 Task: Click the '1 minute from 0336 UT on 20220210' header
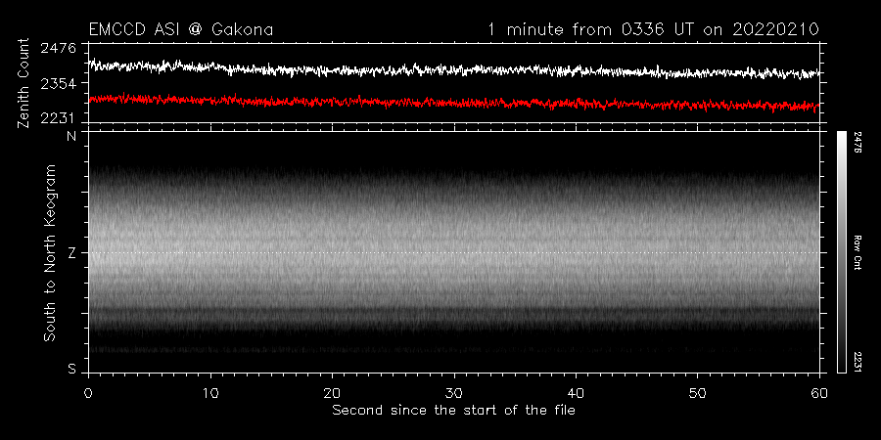[x=654, y=29]
